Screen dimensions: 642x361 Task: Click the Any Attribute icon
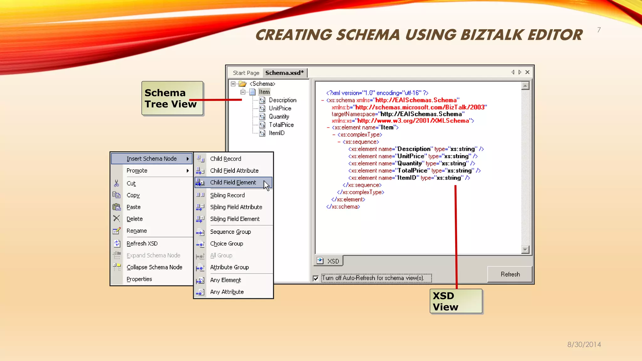pyautogui.click(x=200, y=292)
